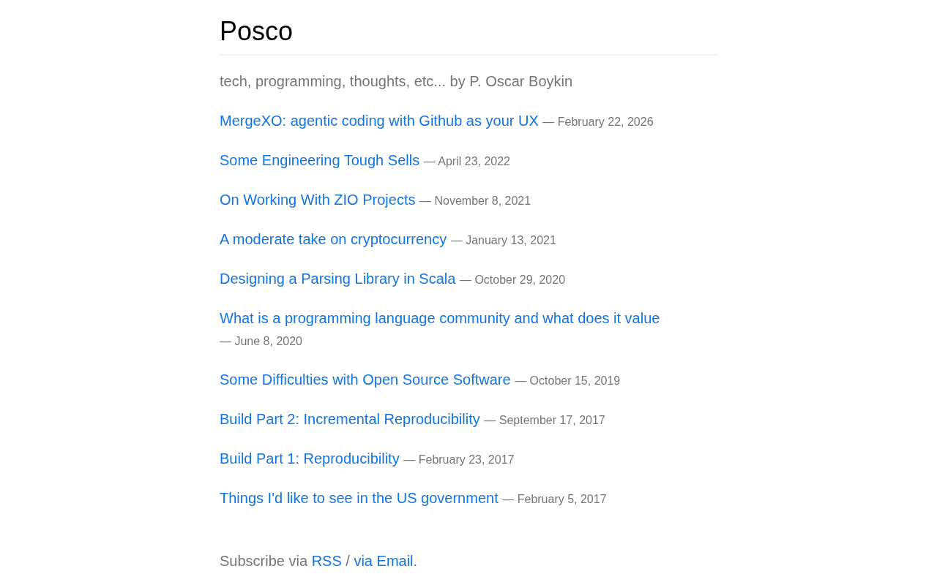Click the Posco site title

256,31
